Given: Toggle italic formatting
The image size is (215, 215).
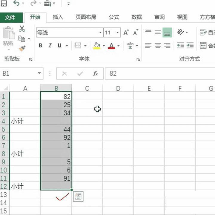Looking at the screenshot, I should [x=50, y=45].
